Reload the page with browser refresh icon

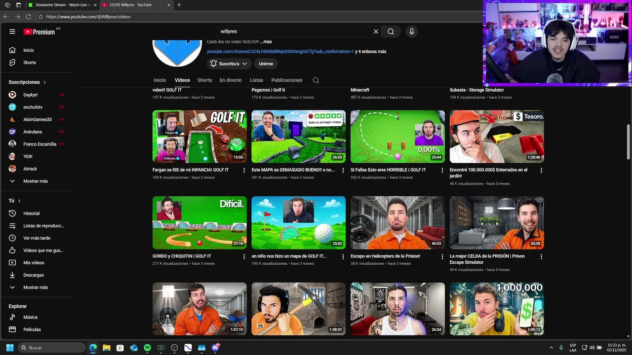point(28,17)
